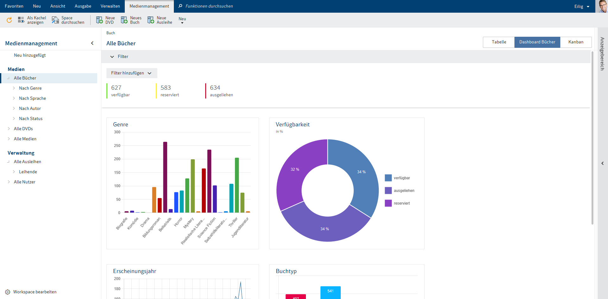Viewport: 608px width, 299px height.
Task: Click the 583 reserviert counter
Action: [x=170, y=91]
